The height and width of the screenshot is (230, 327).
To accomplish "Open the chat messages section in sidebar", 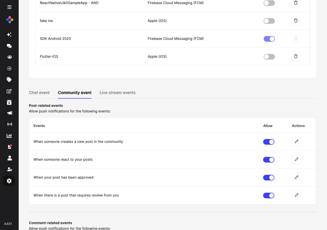I will click(9, 46).
